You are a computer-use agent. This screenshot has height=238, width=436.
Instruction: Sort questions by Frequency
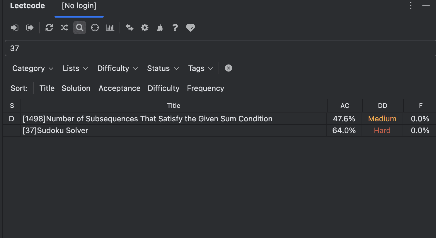(x=205, y=88)
